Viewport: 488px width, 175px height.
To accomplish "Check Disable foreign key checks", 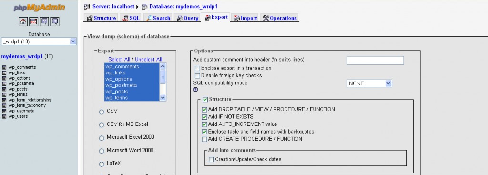I will [x=197, y=76].
